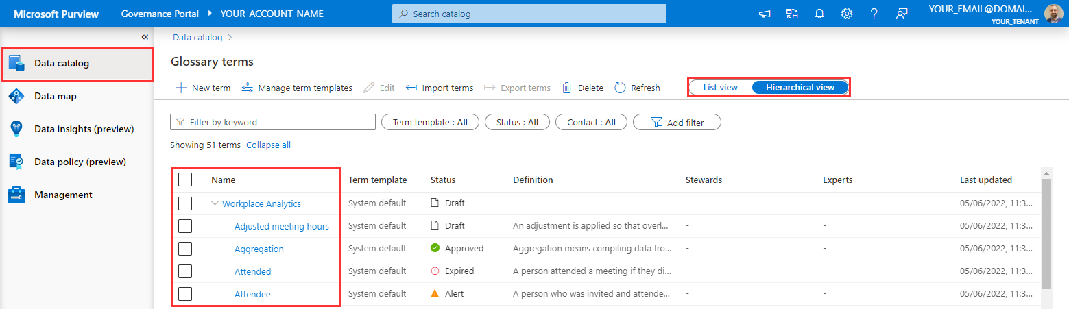Open the Contact : All filter
The width and height of the screenshot is (1069, 309).
[591, 122]
